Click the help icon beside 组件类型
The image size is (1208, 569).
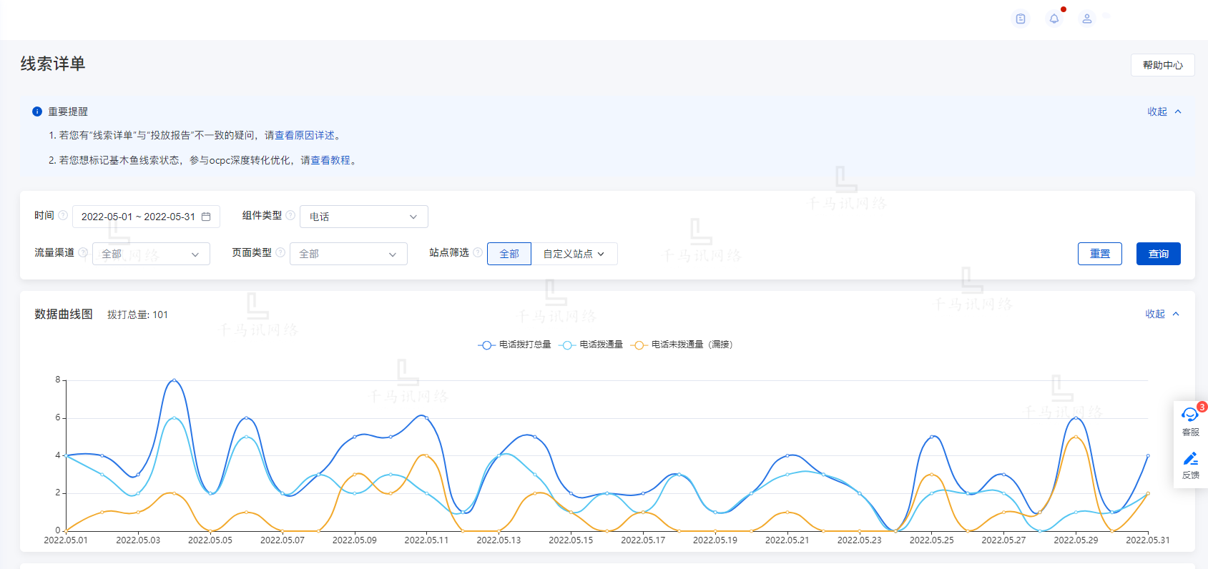290,215
